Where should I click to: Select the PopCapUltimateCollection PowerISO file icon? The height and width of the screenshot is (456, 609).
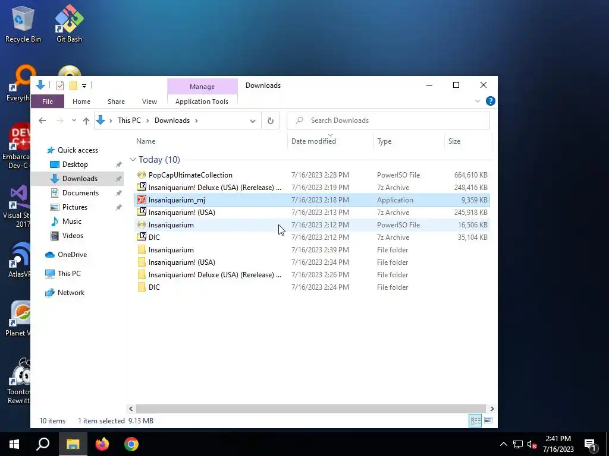[x=142, y=175]
